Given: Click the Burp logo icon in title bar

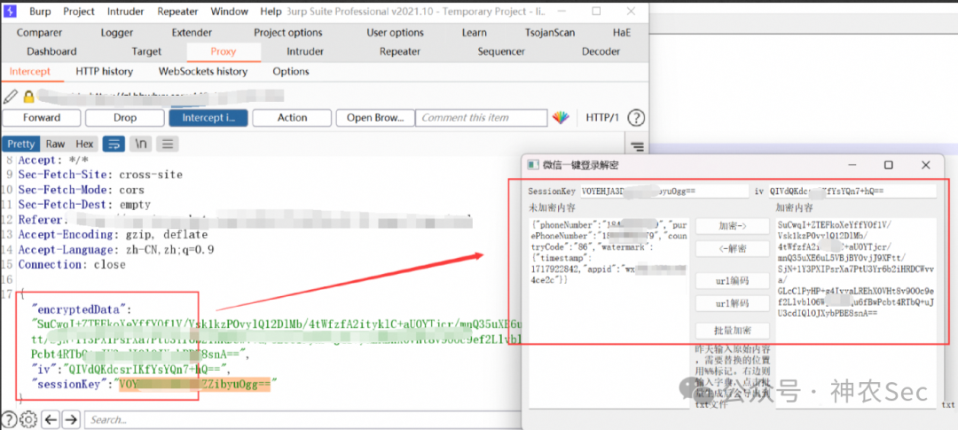Looking at the screenshot, I should [11, 11].
